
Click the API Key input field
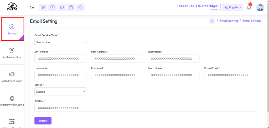pyautogui.click(x=145, y=108)
